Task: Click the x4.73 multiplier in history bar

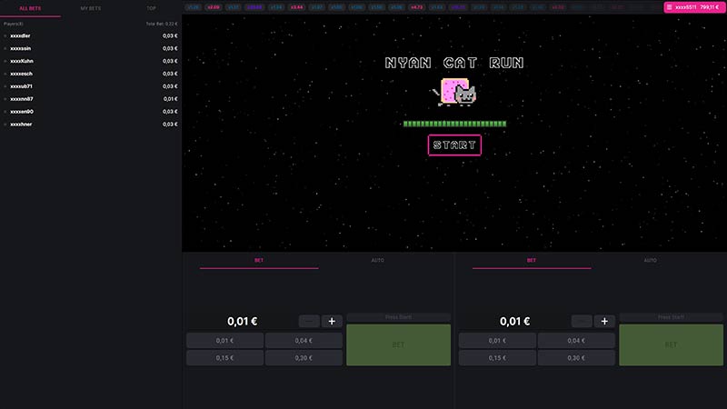Action: tap(417, 7)
